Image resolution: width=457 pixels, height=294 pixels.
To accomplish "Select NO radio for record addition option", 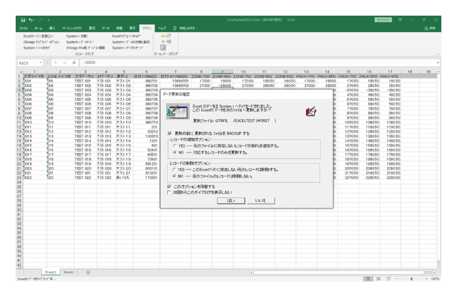I will point(175,152).
